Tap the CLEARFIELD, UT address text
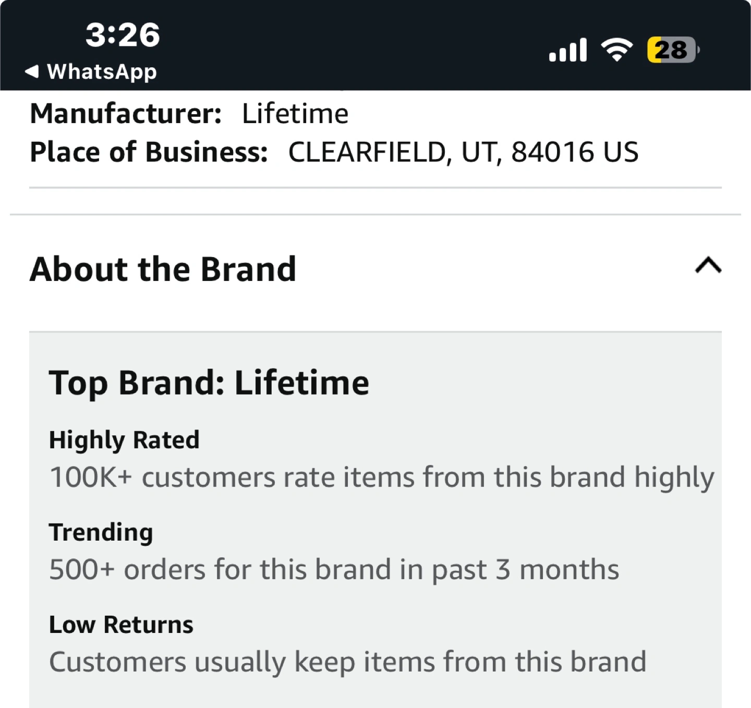 [463, 152]
